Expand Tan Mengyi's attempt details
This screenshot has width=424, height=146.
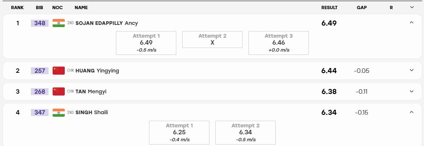[x=411, y=91]
